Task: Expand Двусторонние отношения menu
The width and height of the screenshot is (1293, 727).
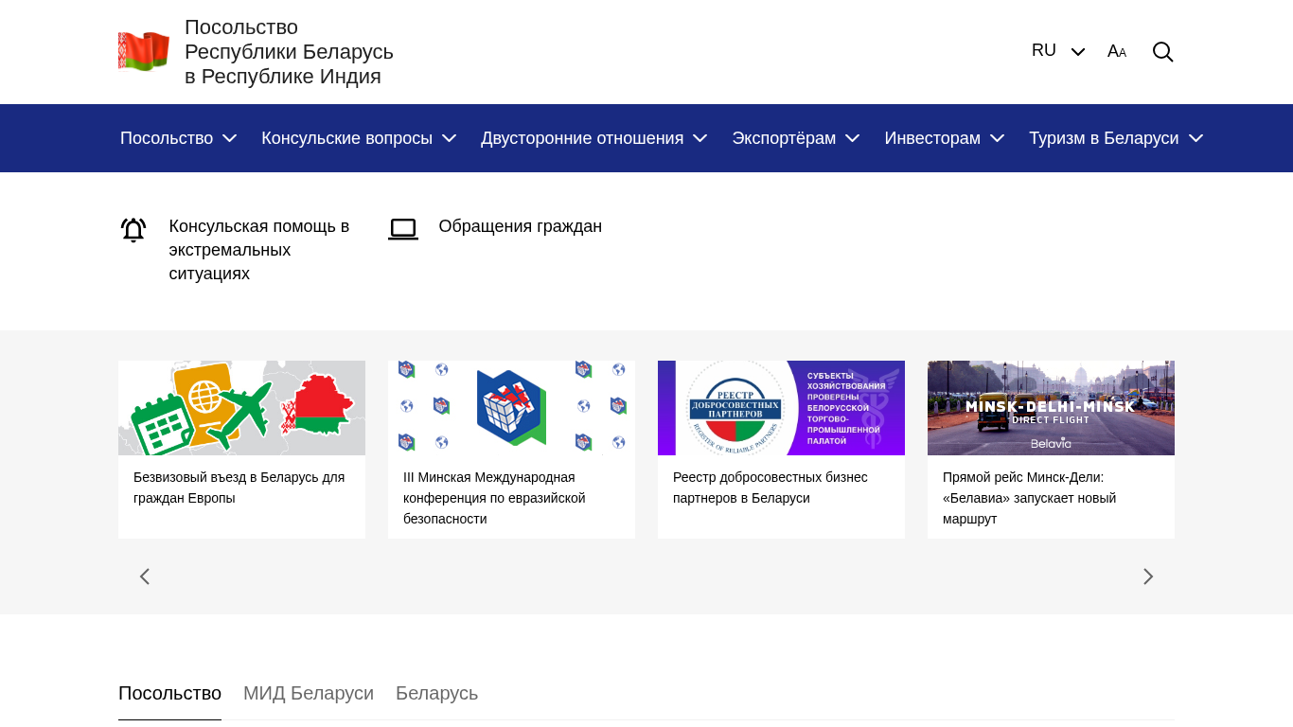Action: coord(593,138)
